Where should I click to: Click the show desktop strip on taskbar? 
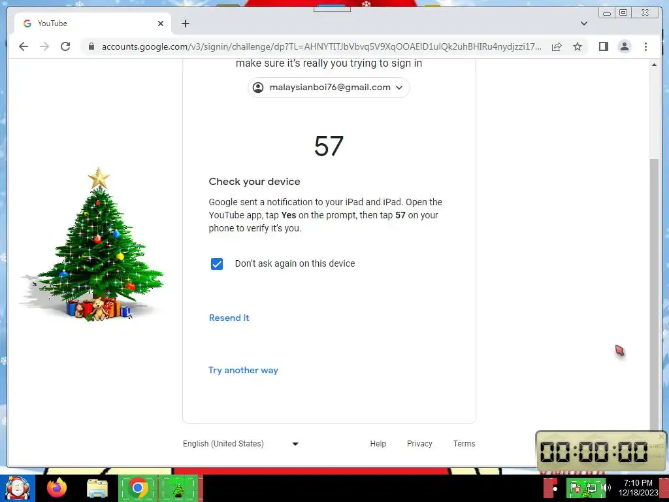pos(664,488)
